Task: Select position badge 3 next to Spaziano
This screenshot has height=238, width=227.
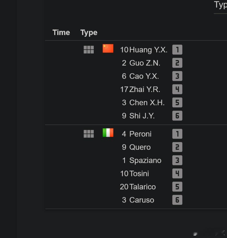Action: click(x=177, y=160)
